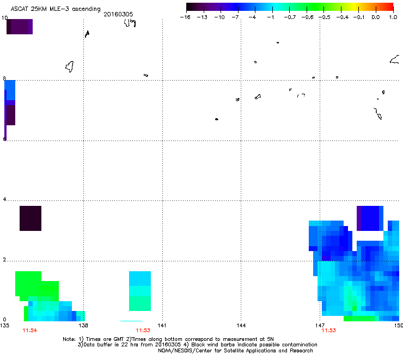Image resolution: width=403 pixels, height=354 pixels.
Task: Click the '0.0' colorbar label
Action: pyautogui.click(x=376, y=17)
